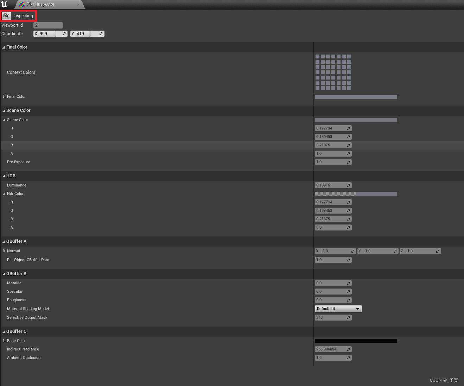Click the Ambient Occlusion label

(24, 357)
